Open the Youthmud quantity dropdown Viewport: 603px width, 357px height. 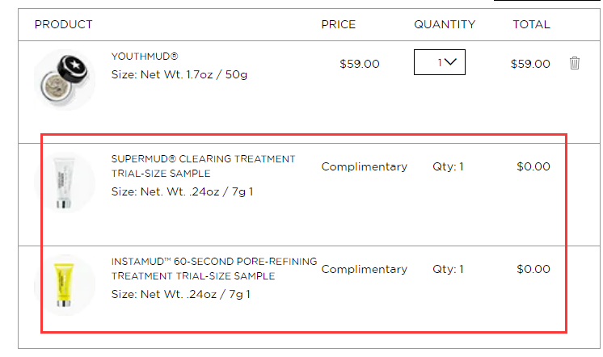click(x=440, y=62)
